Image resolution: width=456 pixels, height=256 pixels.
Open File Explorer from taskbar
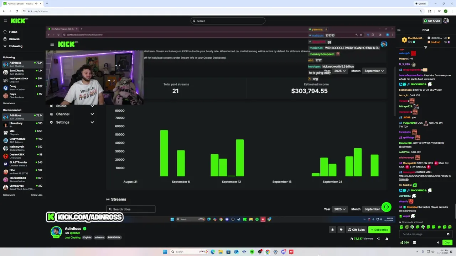[x=221, y=252]
